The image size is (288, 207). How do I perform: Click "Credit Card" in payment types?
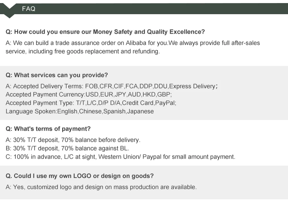click(138, 103)
